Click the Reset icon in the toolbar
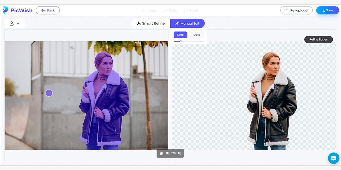Screen dimensions: 341x170 (x=186, y=10)
